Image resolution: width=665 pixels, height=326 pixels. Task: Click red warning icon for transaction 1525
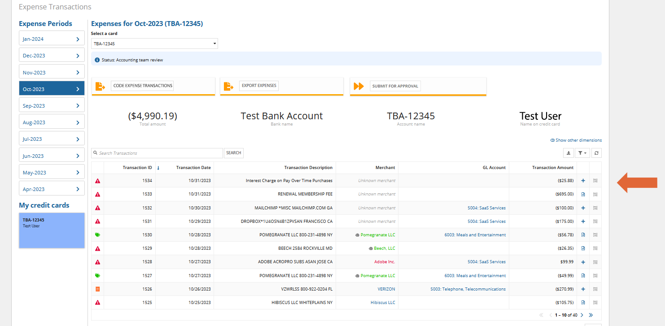pos(97,303)
